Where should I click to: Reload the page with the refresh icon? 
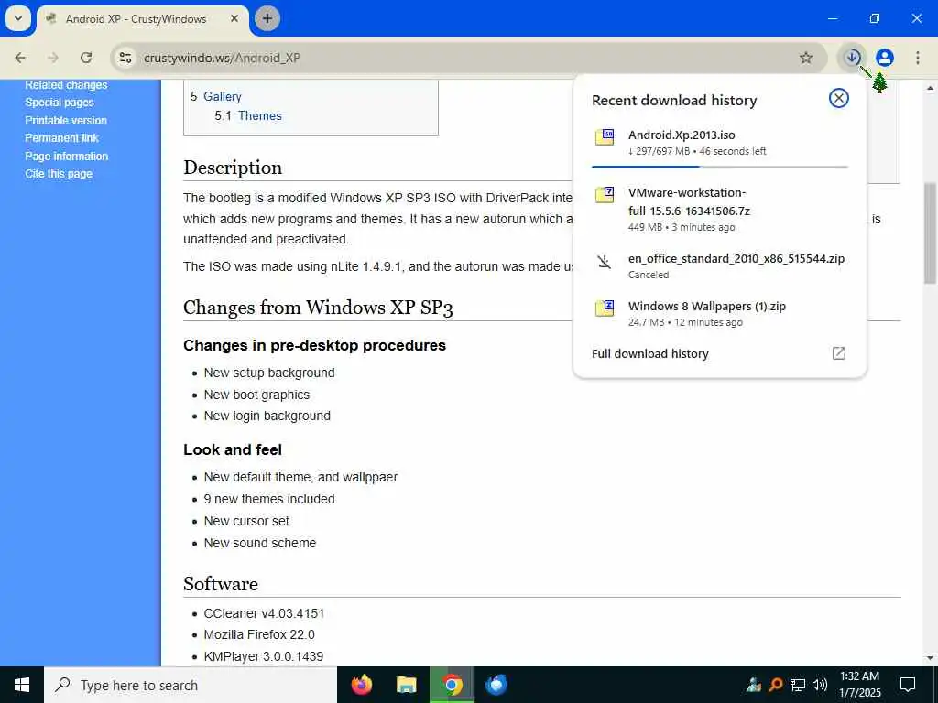click(x=86, y=58)
